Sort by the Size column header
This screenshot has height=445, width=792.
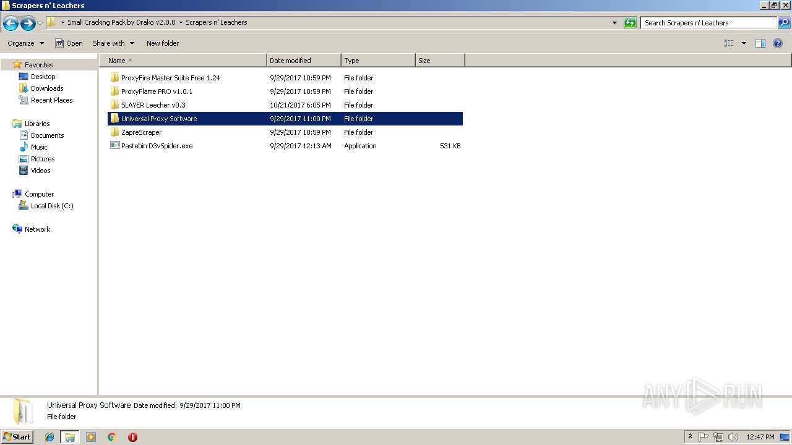click(440, 61)
